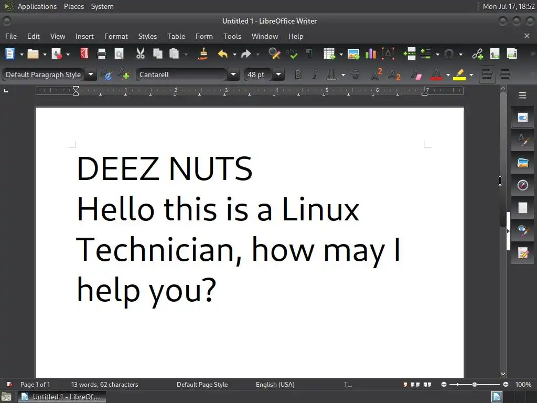Open the Table menu

coord(176,36)
